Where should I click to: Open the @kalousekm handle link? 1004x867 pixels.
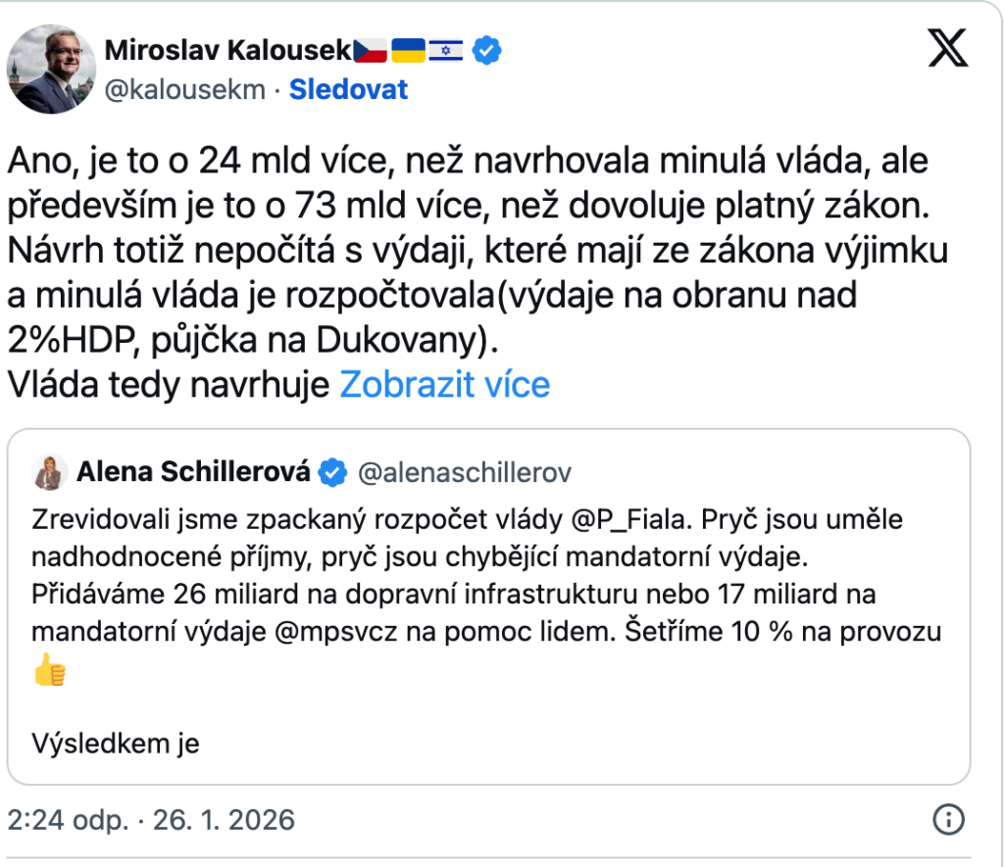(x=184, y=90)
